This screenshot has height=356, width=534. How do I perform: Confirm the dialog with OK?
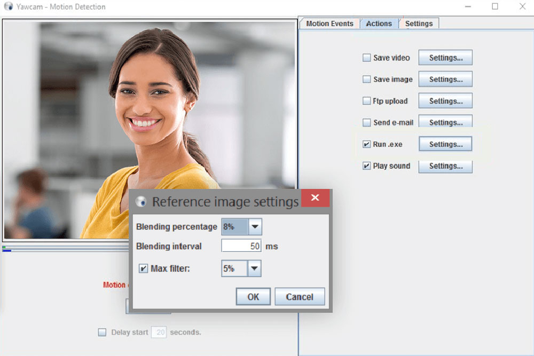[x=253, y=296]
